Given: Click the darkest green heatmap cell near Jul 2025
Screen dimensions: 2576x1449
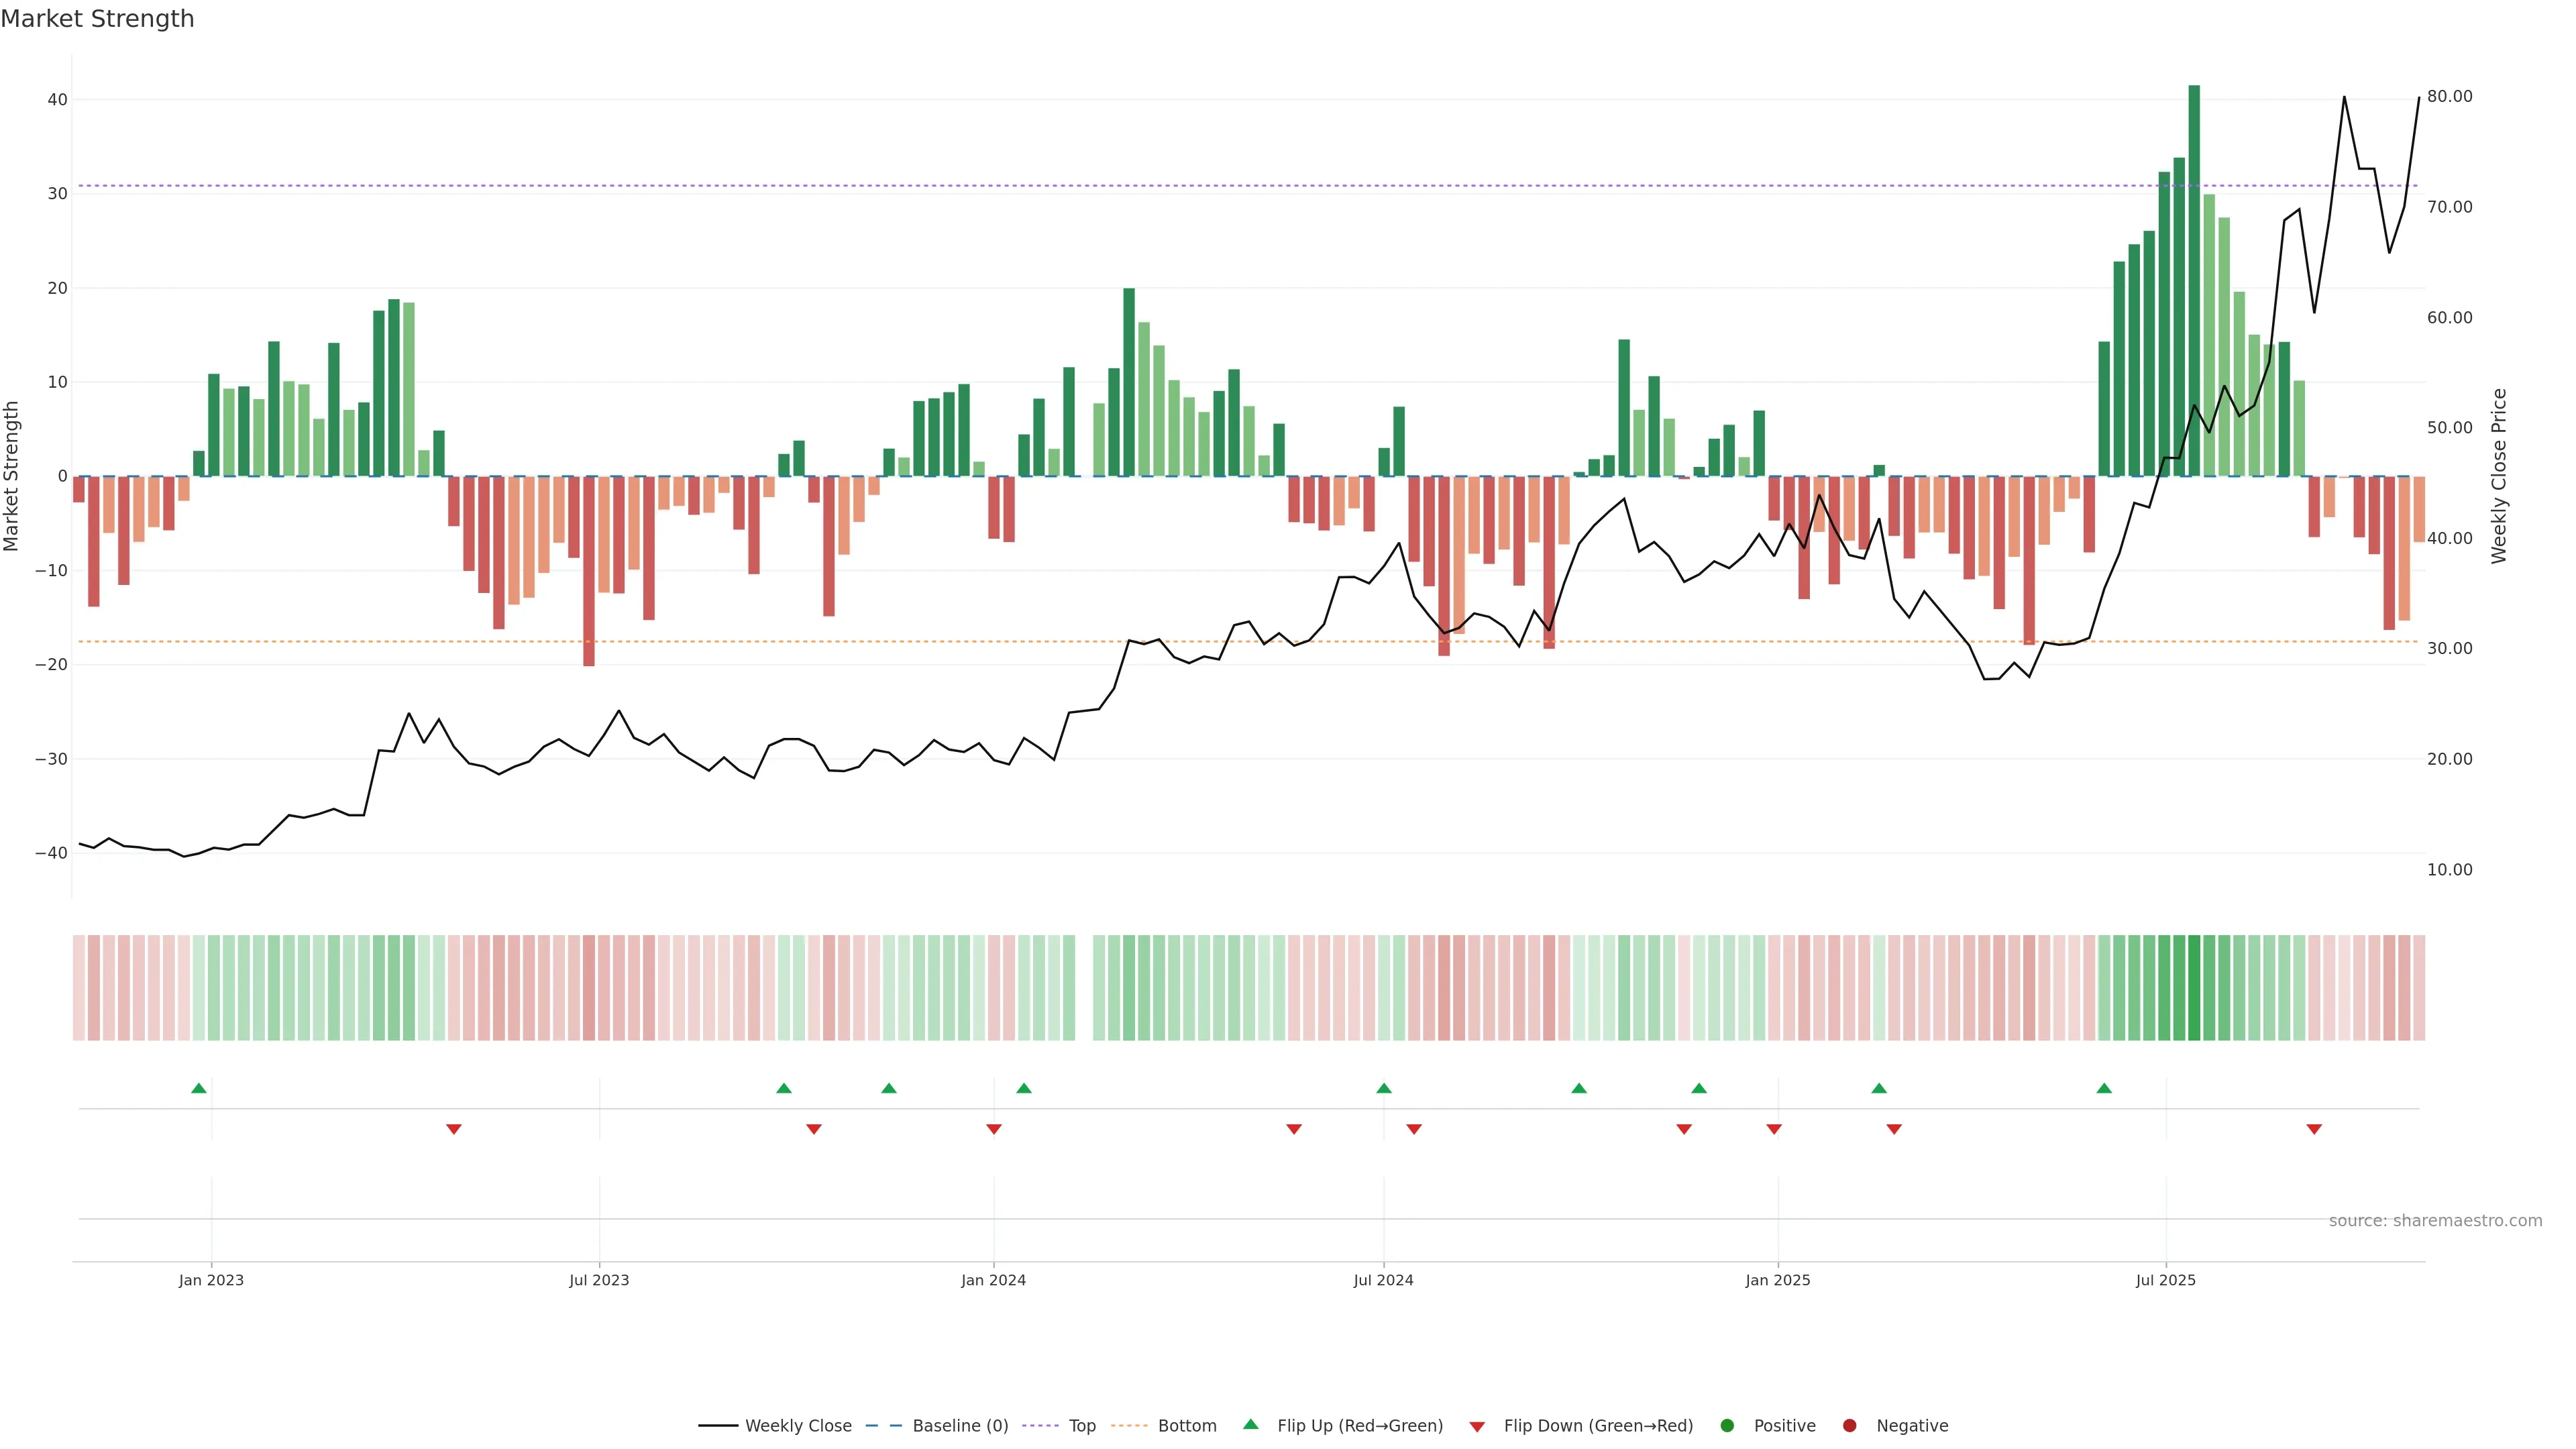Looking at the screenshot, I should [x=2194, y=987].
